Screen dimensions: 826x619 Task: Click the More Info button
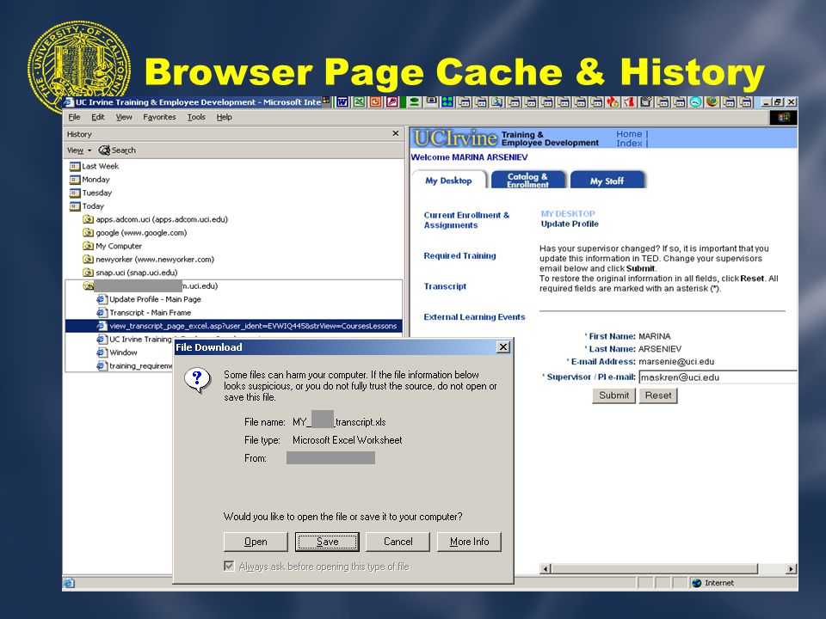pyautogui.click(x=469, y=542)
